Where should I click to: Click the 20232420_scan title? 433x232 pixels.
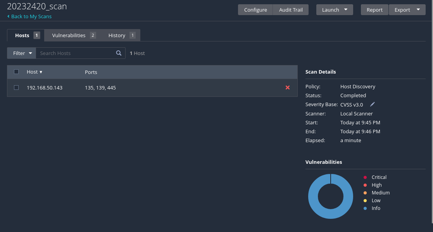point(37,6)
